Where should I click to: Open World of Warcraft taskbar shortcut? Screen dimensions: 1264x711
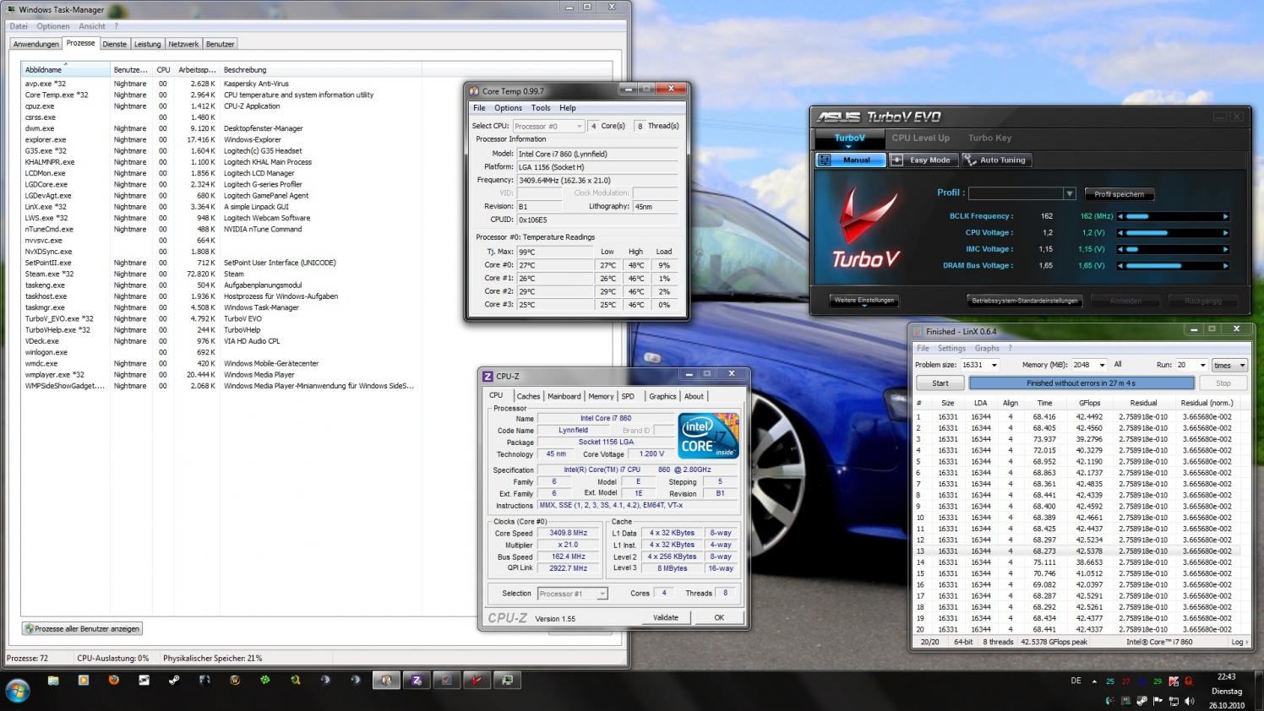click(235, 680)
